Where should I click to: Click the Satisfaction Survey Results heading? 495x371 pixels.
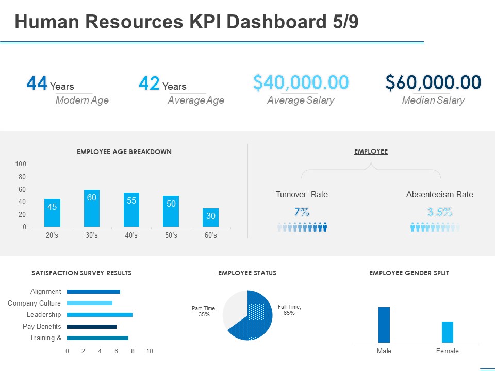point(81,273)
